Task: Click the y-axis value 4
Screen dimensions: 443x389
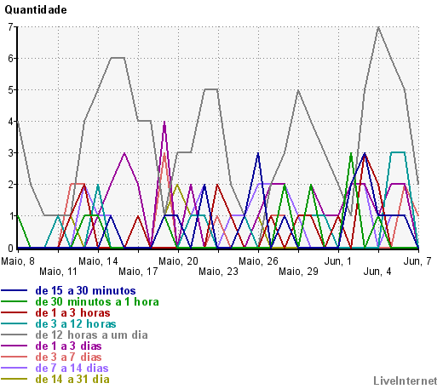Action: pyautogui.click(x=10, y=122)
